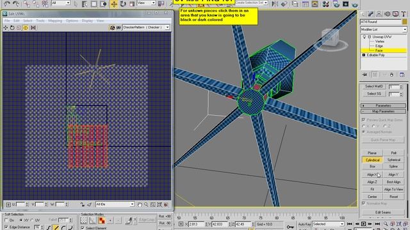Open the Display tab in command panel

pos(395,14)
